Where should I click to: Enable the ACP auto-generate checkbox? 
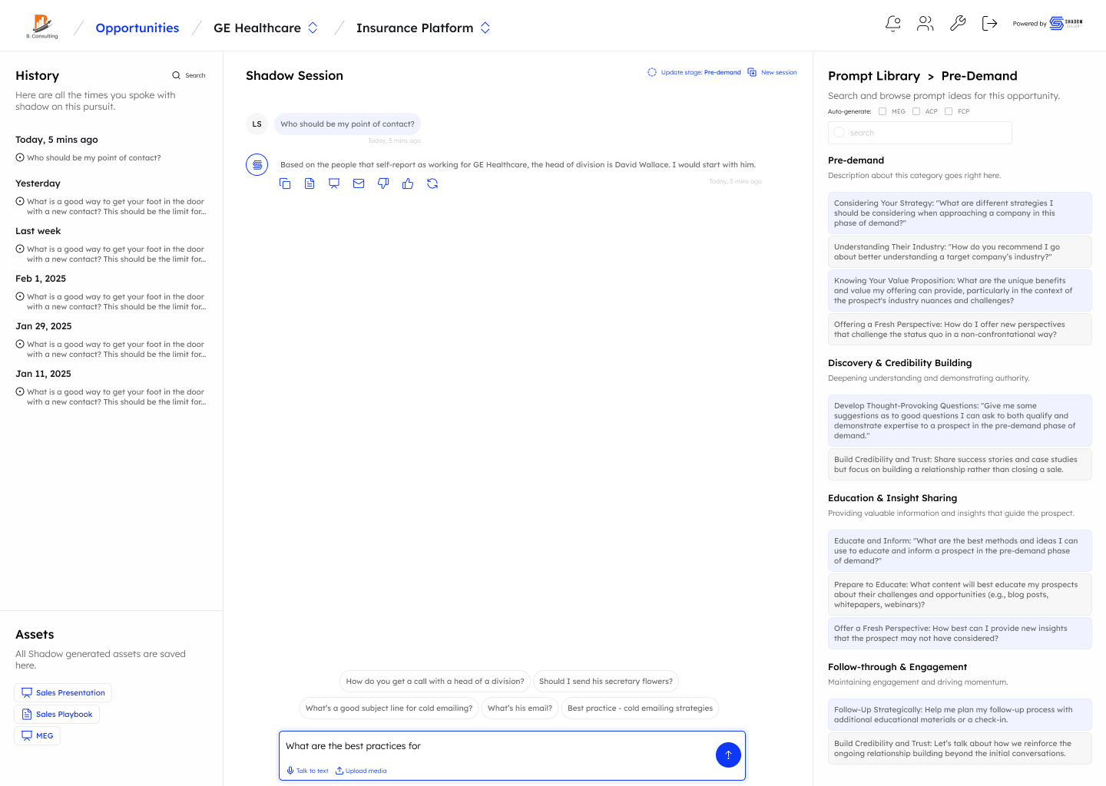(x=916, y=111)
